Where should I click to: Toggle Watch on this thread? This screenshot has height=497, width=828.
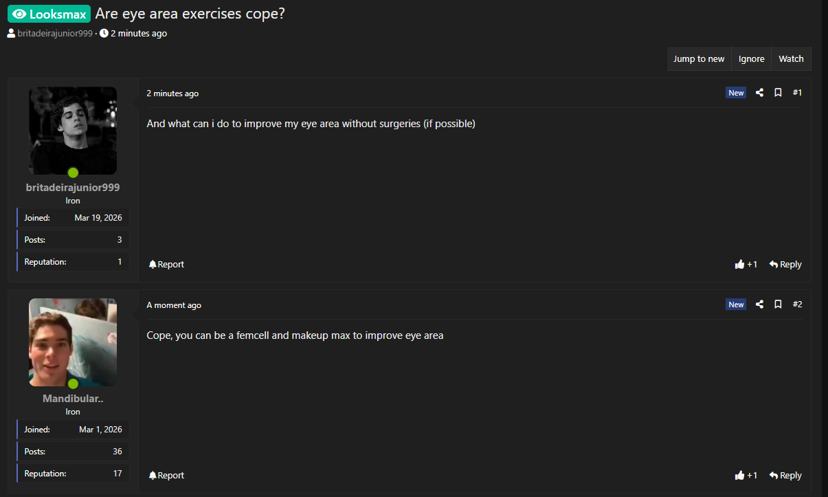(x=791, y=59)
